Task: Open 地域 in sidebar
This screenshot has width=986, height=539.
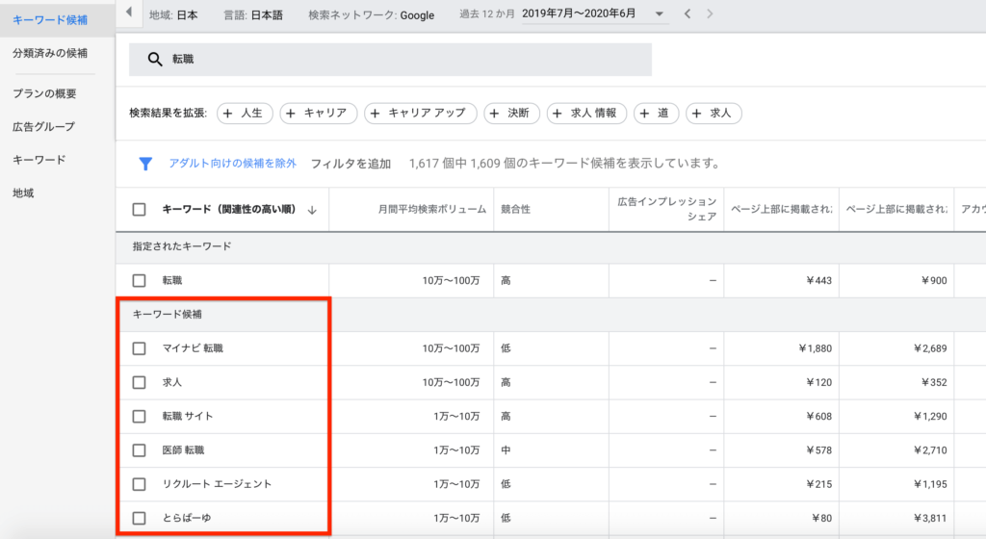Action: click(x=23, y=193)
